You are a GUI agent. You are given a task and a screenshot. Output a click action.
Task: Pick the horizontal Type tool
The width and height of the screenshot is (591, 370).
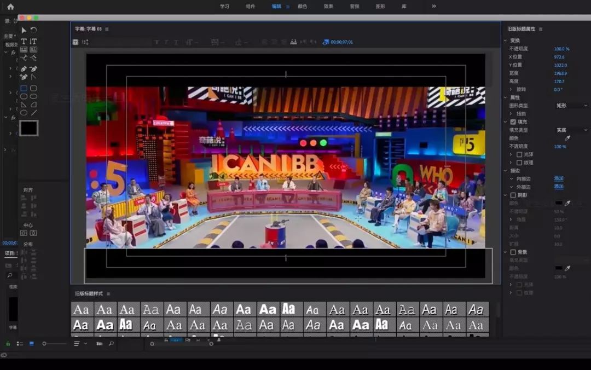coord(24,41)
